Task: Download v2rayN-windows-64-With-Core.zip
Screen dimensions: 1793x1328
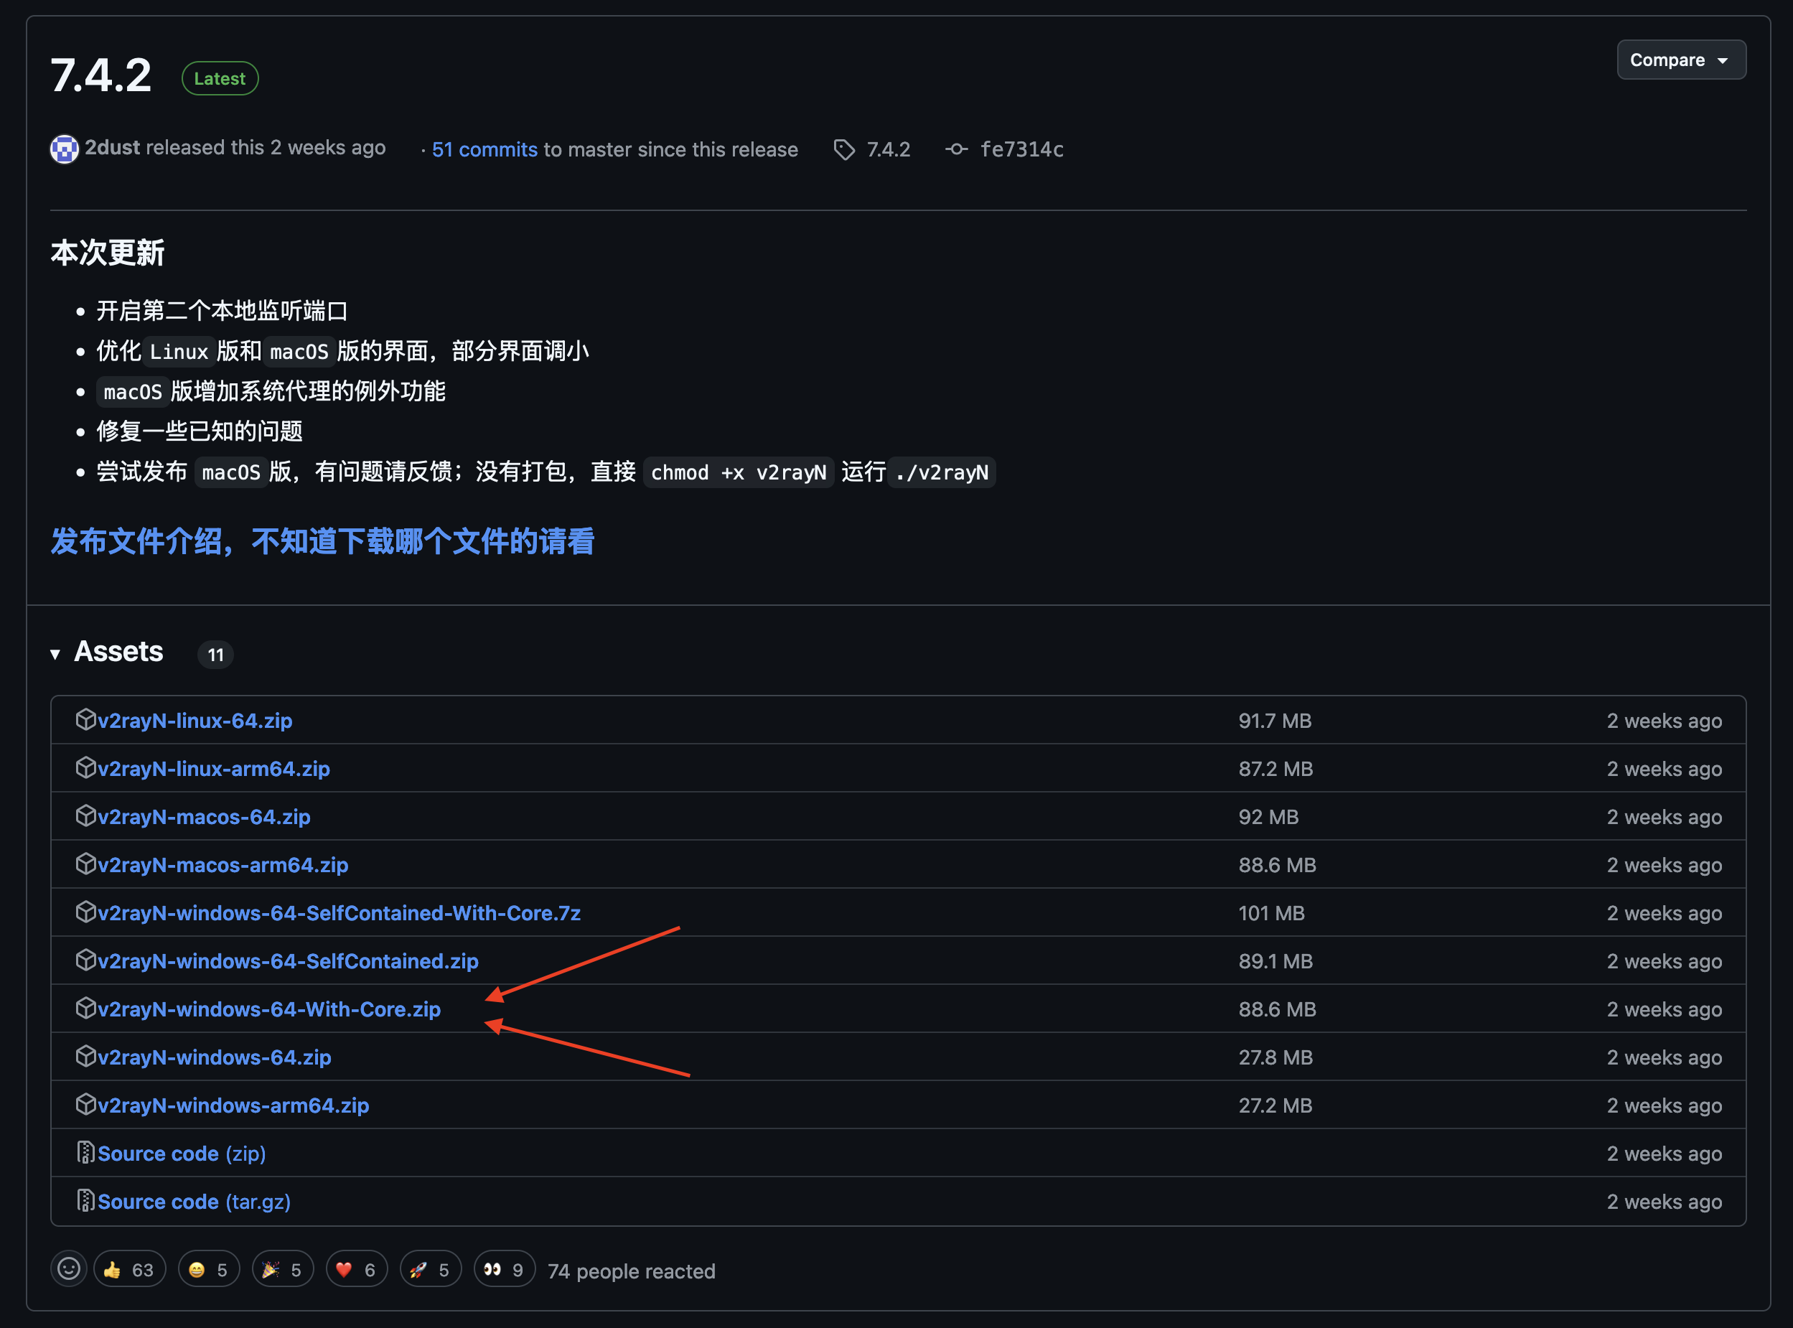Action: point(268,1009)
